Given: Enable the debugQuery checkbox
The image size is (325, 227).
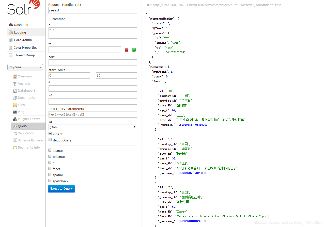Looking at the screenshot, I should (50, 140).
